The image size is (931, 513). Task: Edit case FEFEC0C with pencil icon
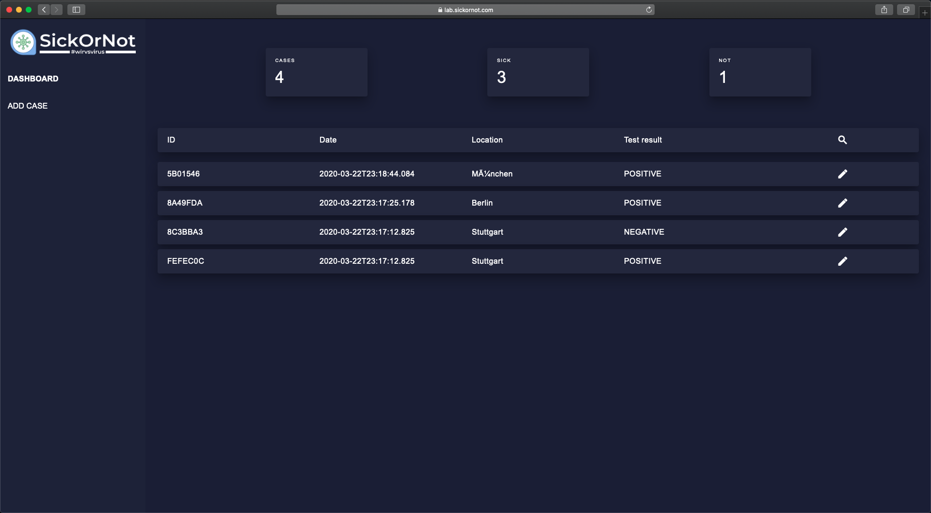pos(842,261)
